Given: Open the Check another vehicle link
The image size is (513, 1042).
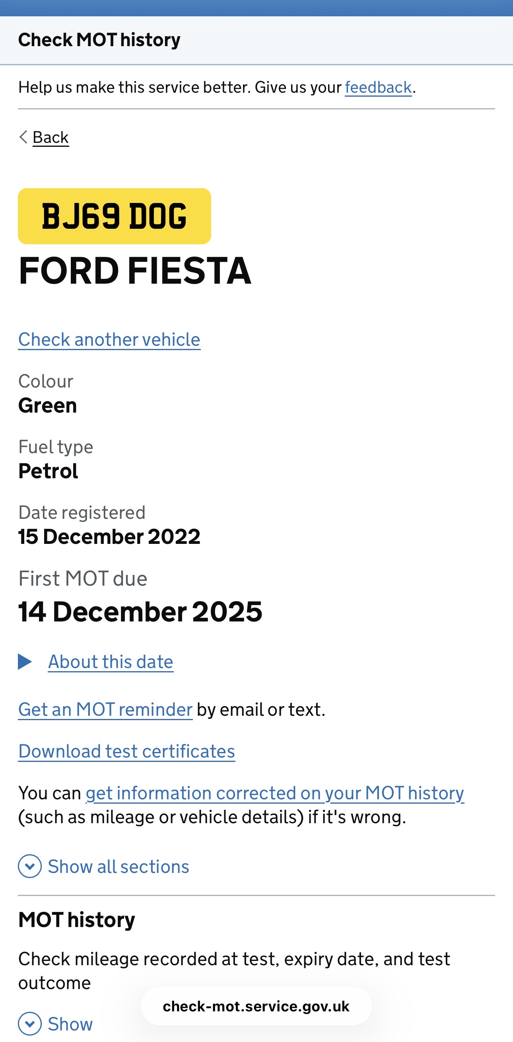Looking at the screenshot, I should point(109,339).
